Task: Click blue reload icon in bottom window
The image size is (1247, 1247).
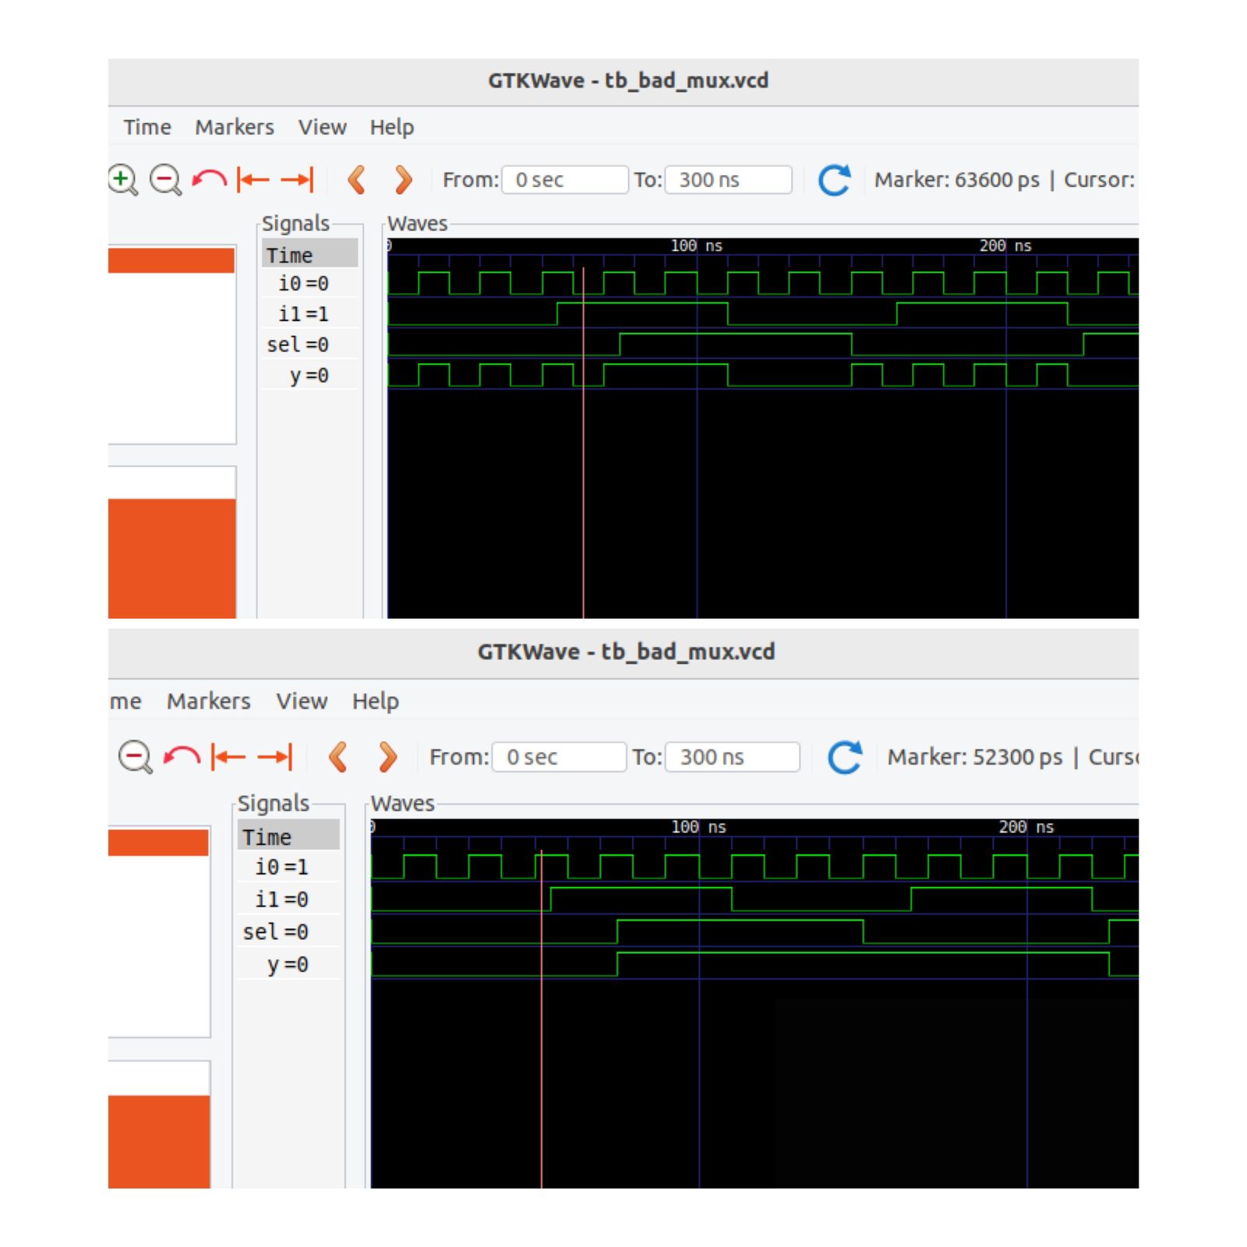Action: pyautogui.click(x=845, y=758)
